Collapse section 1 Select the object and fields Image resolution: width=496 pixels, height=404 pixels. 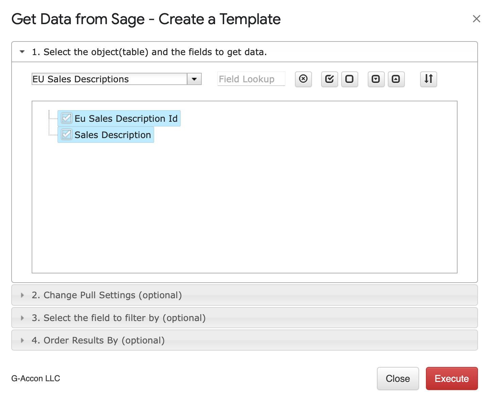click(x=245, y=52)
